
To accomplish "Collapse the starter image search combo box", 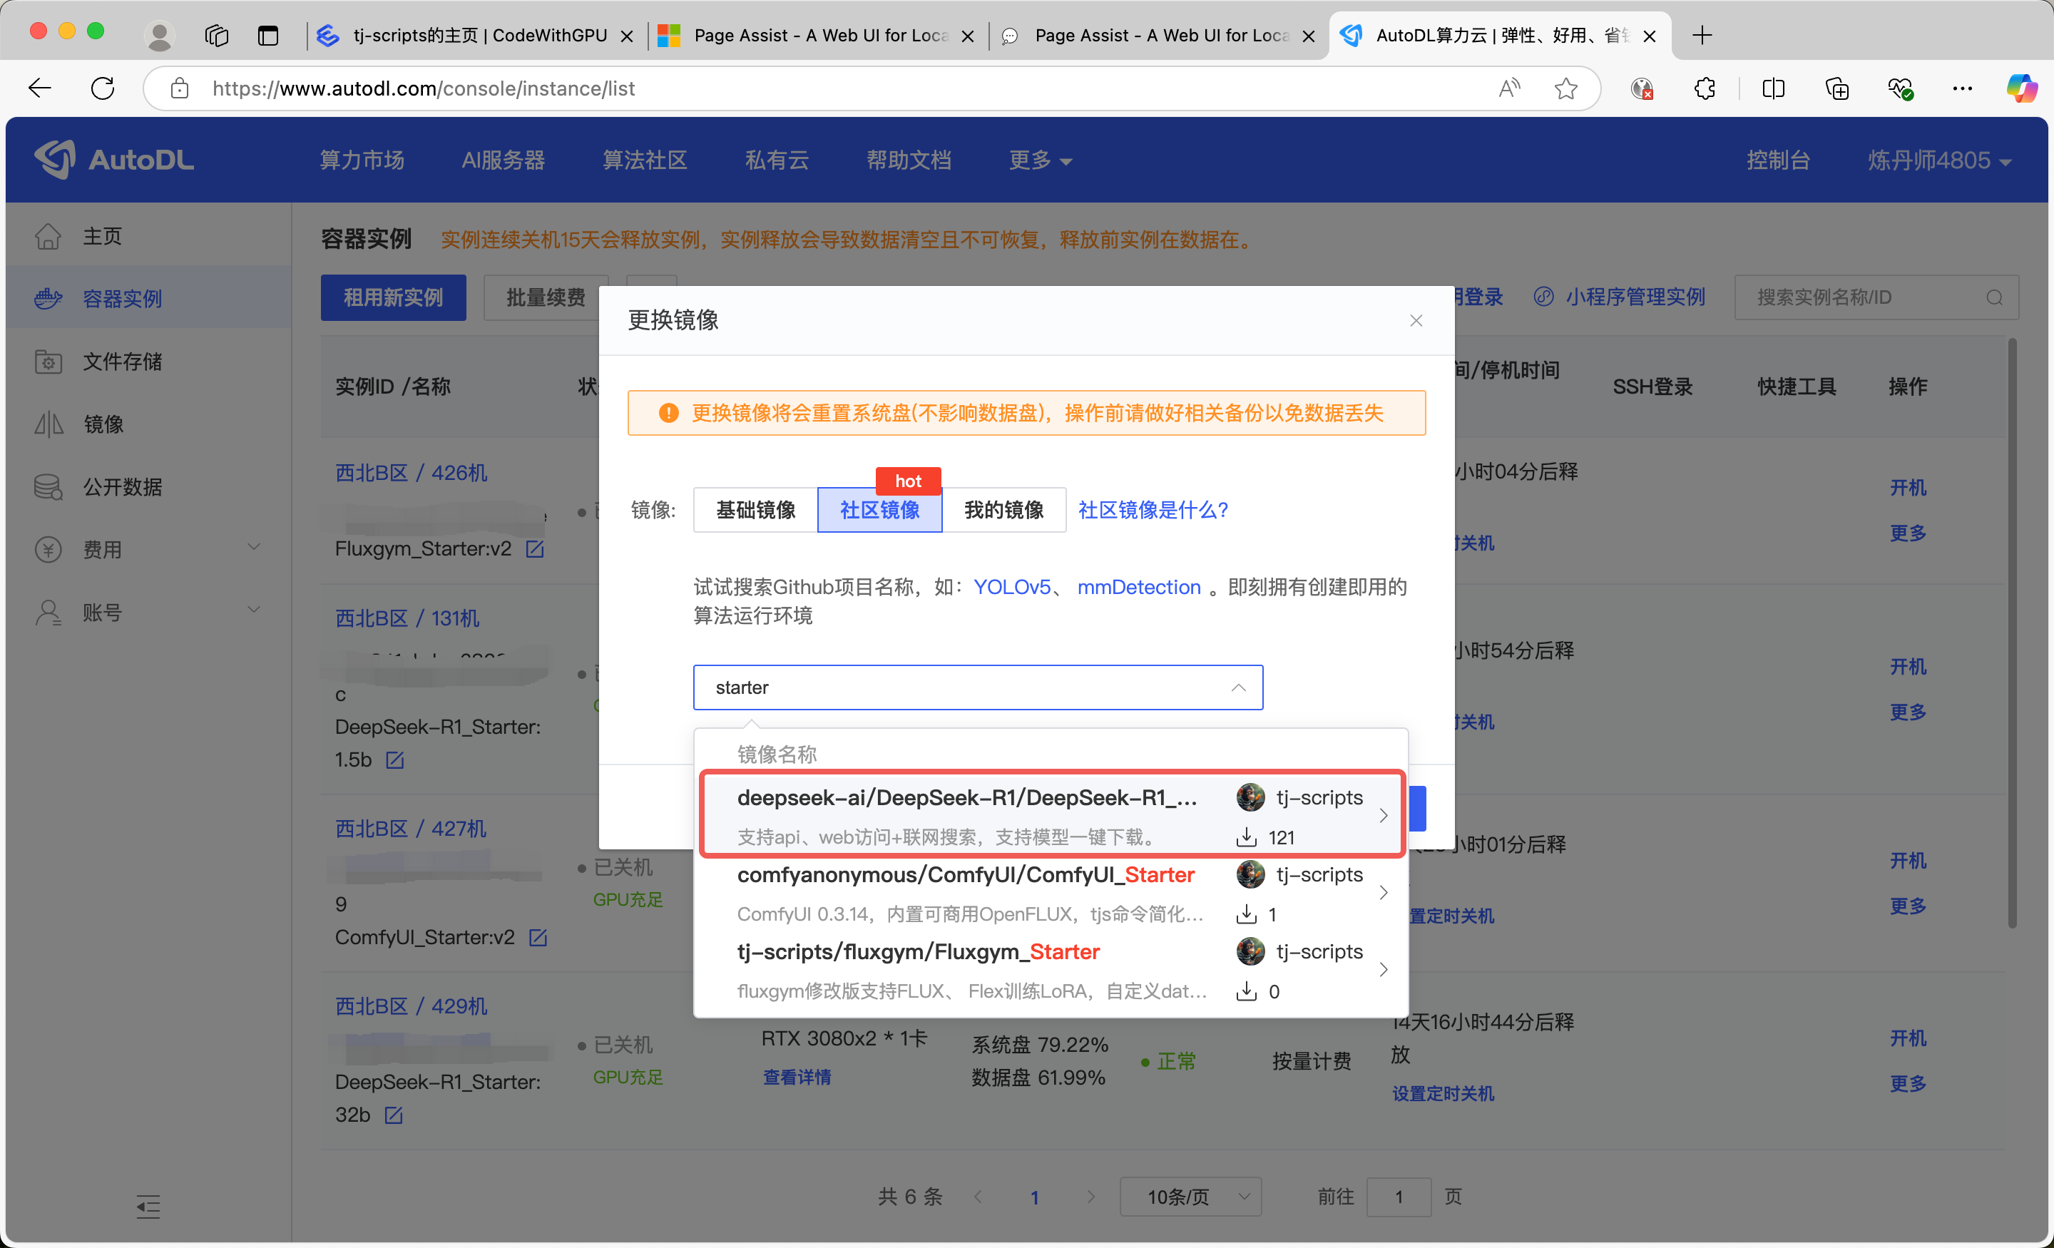I will click(x=1238, y=687).
